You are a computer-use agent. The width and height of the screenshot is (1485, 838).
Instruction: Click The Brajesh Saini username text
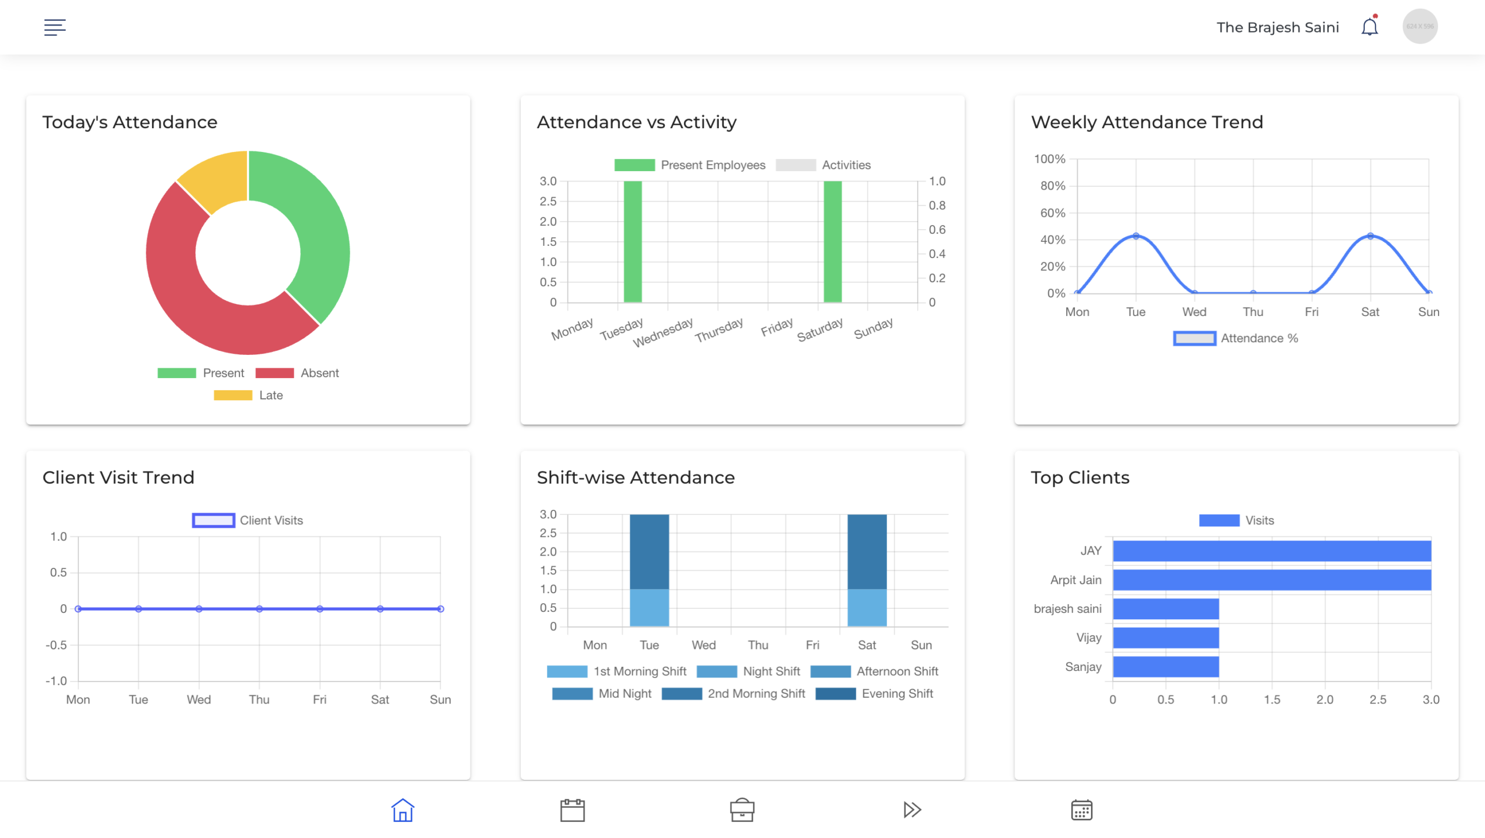[x=1277, y=27]
